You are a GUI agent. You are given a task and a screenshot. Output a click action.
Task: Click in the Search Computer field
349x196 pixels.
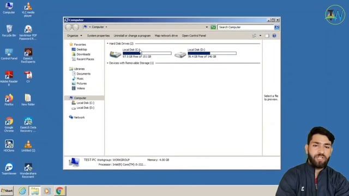245,27
